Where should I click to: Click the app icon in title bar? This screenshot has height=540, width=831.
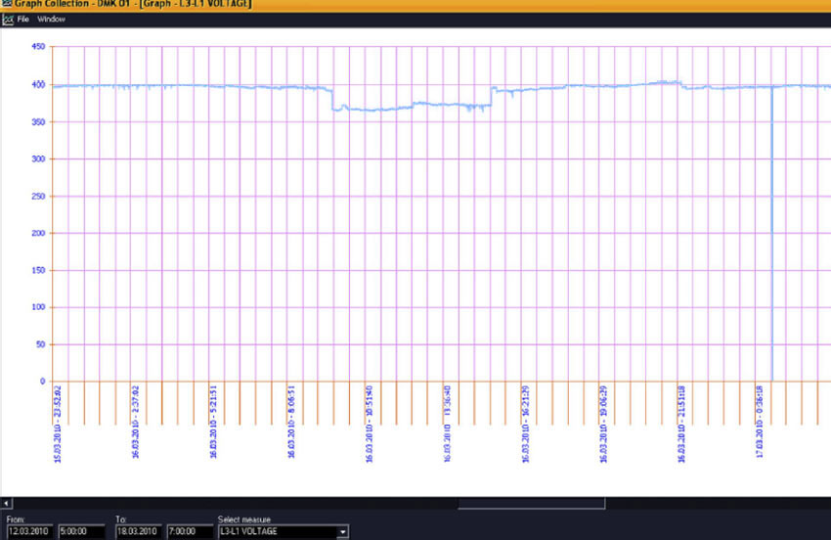6,5
